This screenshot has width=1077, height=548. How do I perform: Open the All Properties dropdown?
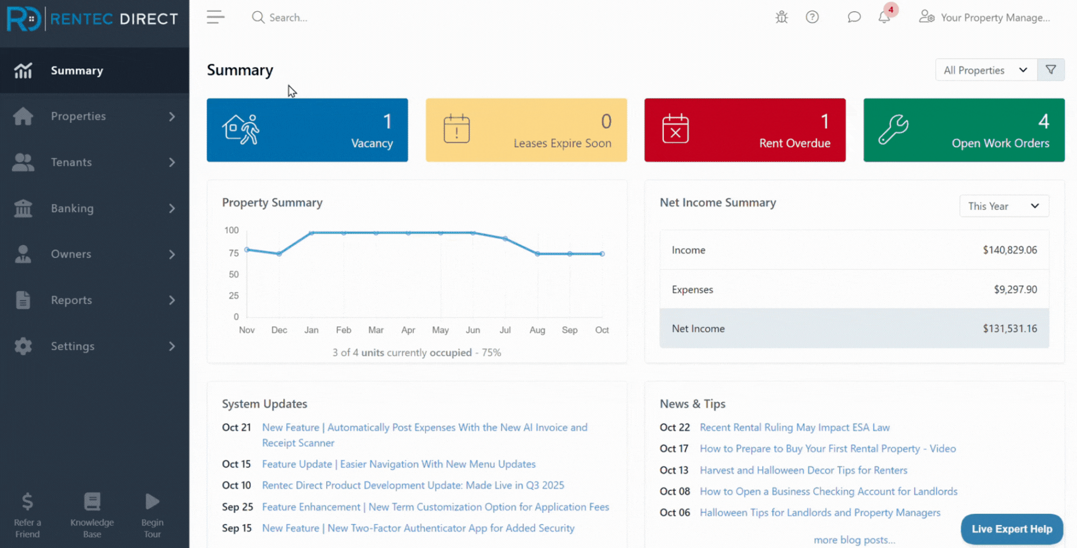[986, 70]
